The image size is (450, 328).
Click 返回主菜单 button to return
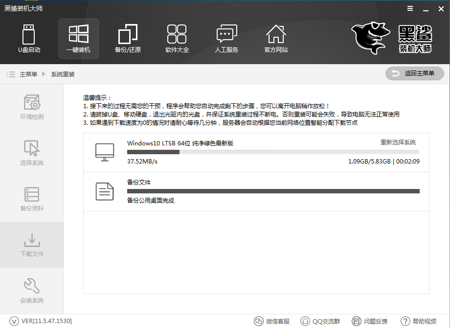pyautogui.click(x=414, y=73)
